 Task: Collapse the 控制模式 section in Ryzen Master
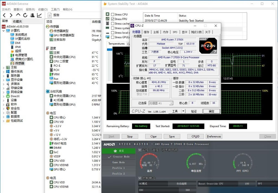[x=140, y=178]
